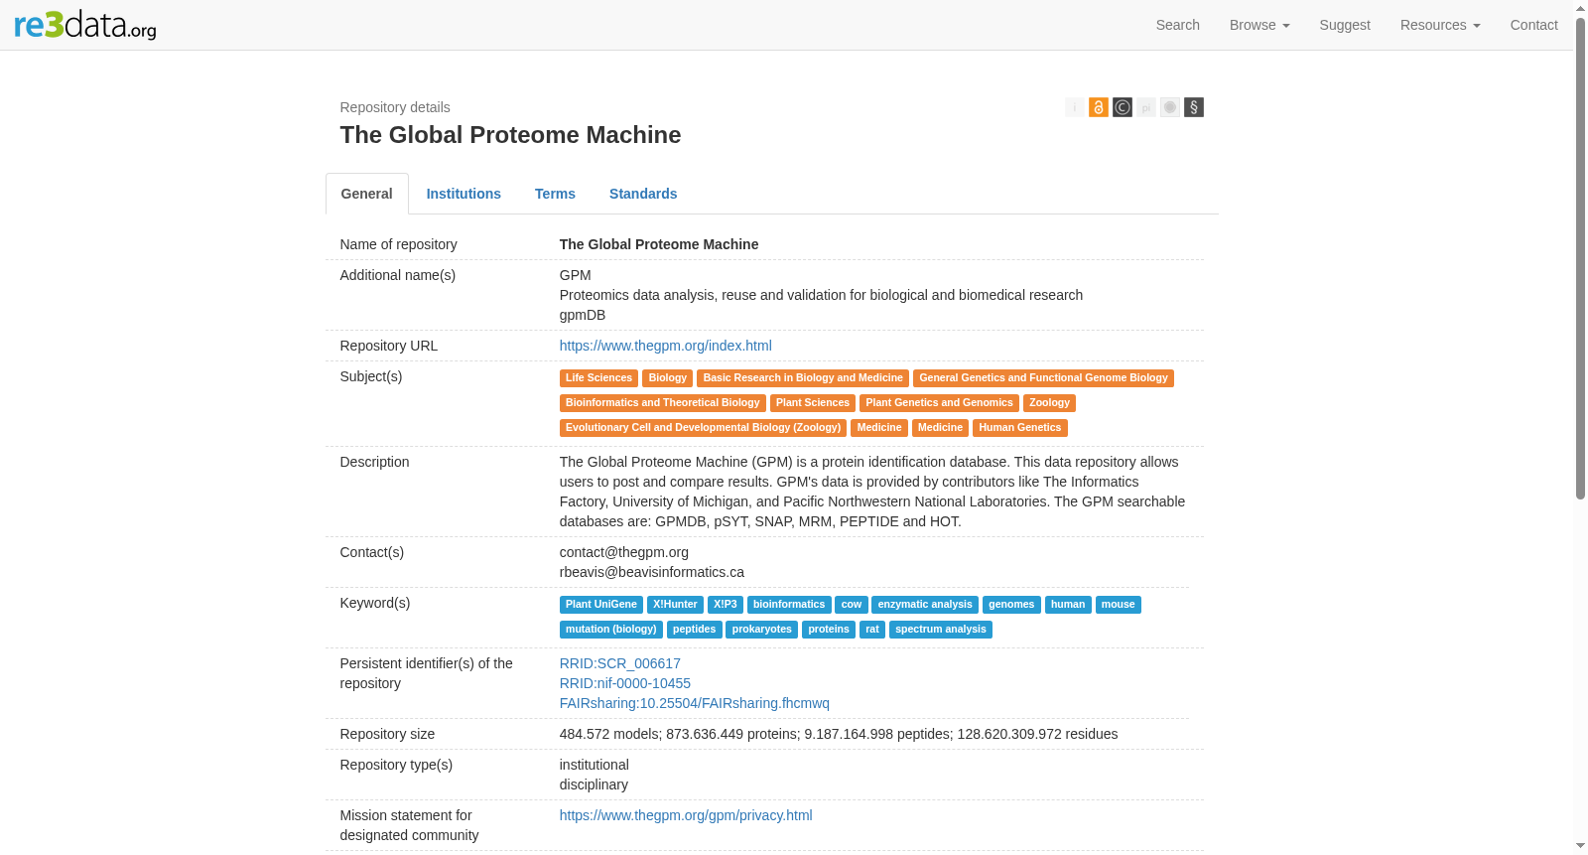Click the re3data.org logo
Screen dimensions: 1588x855
[x=85, y=25]
